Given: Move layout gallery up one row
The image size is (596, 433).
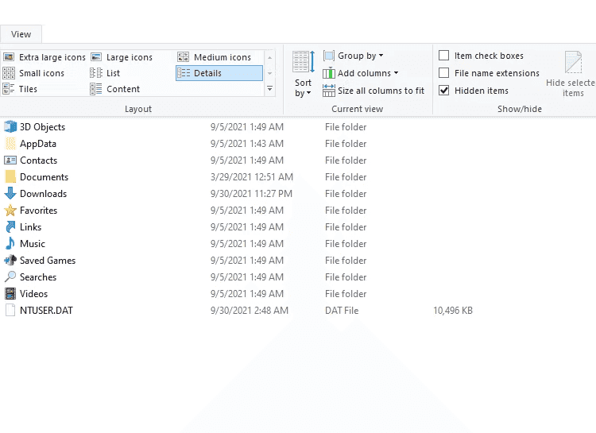Looking at the screenshot, I should pos(270,58).
